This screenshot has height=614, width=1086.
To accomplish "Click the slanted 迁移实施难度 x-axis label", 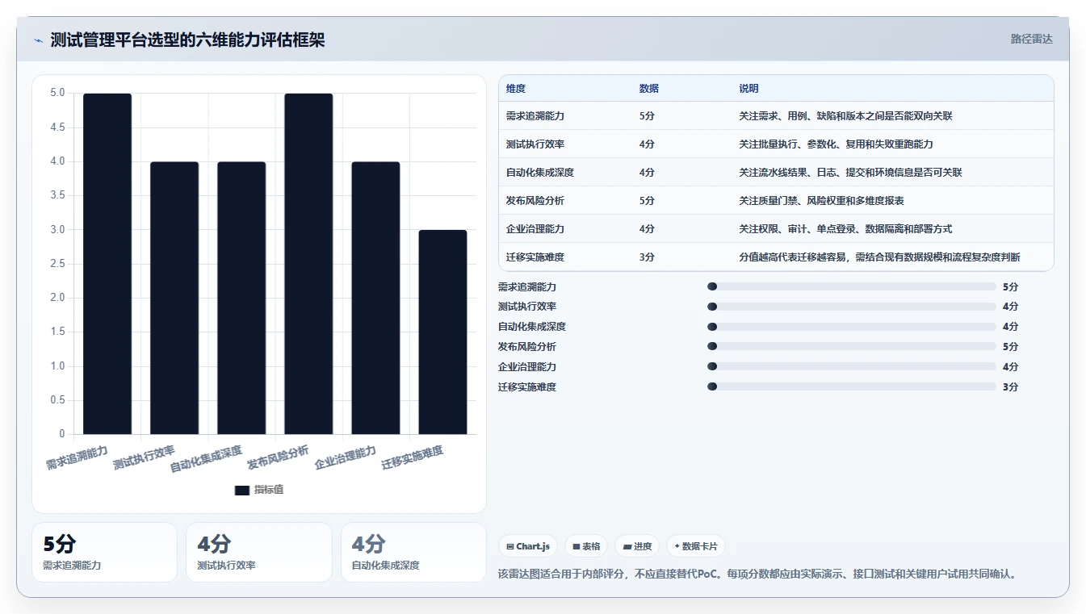I will coord(413,458).
